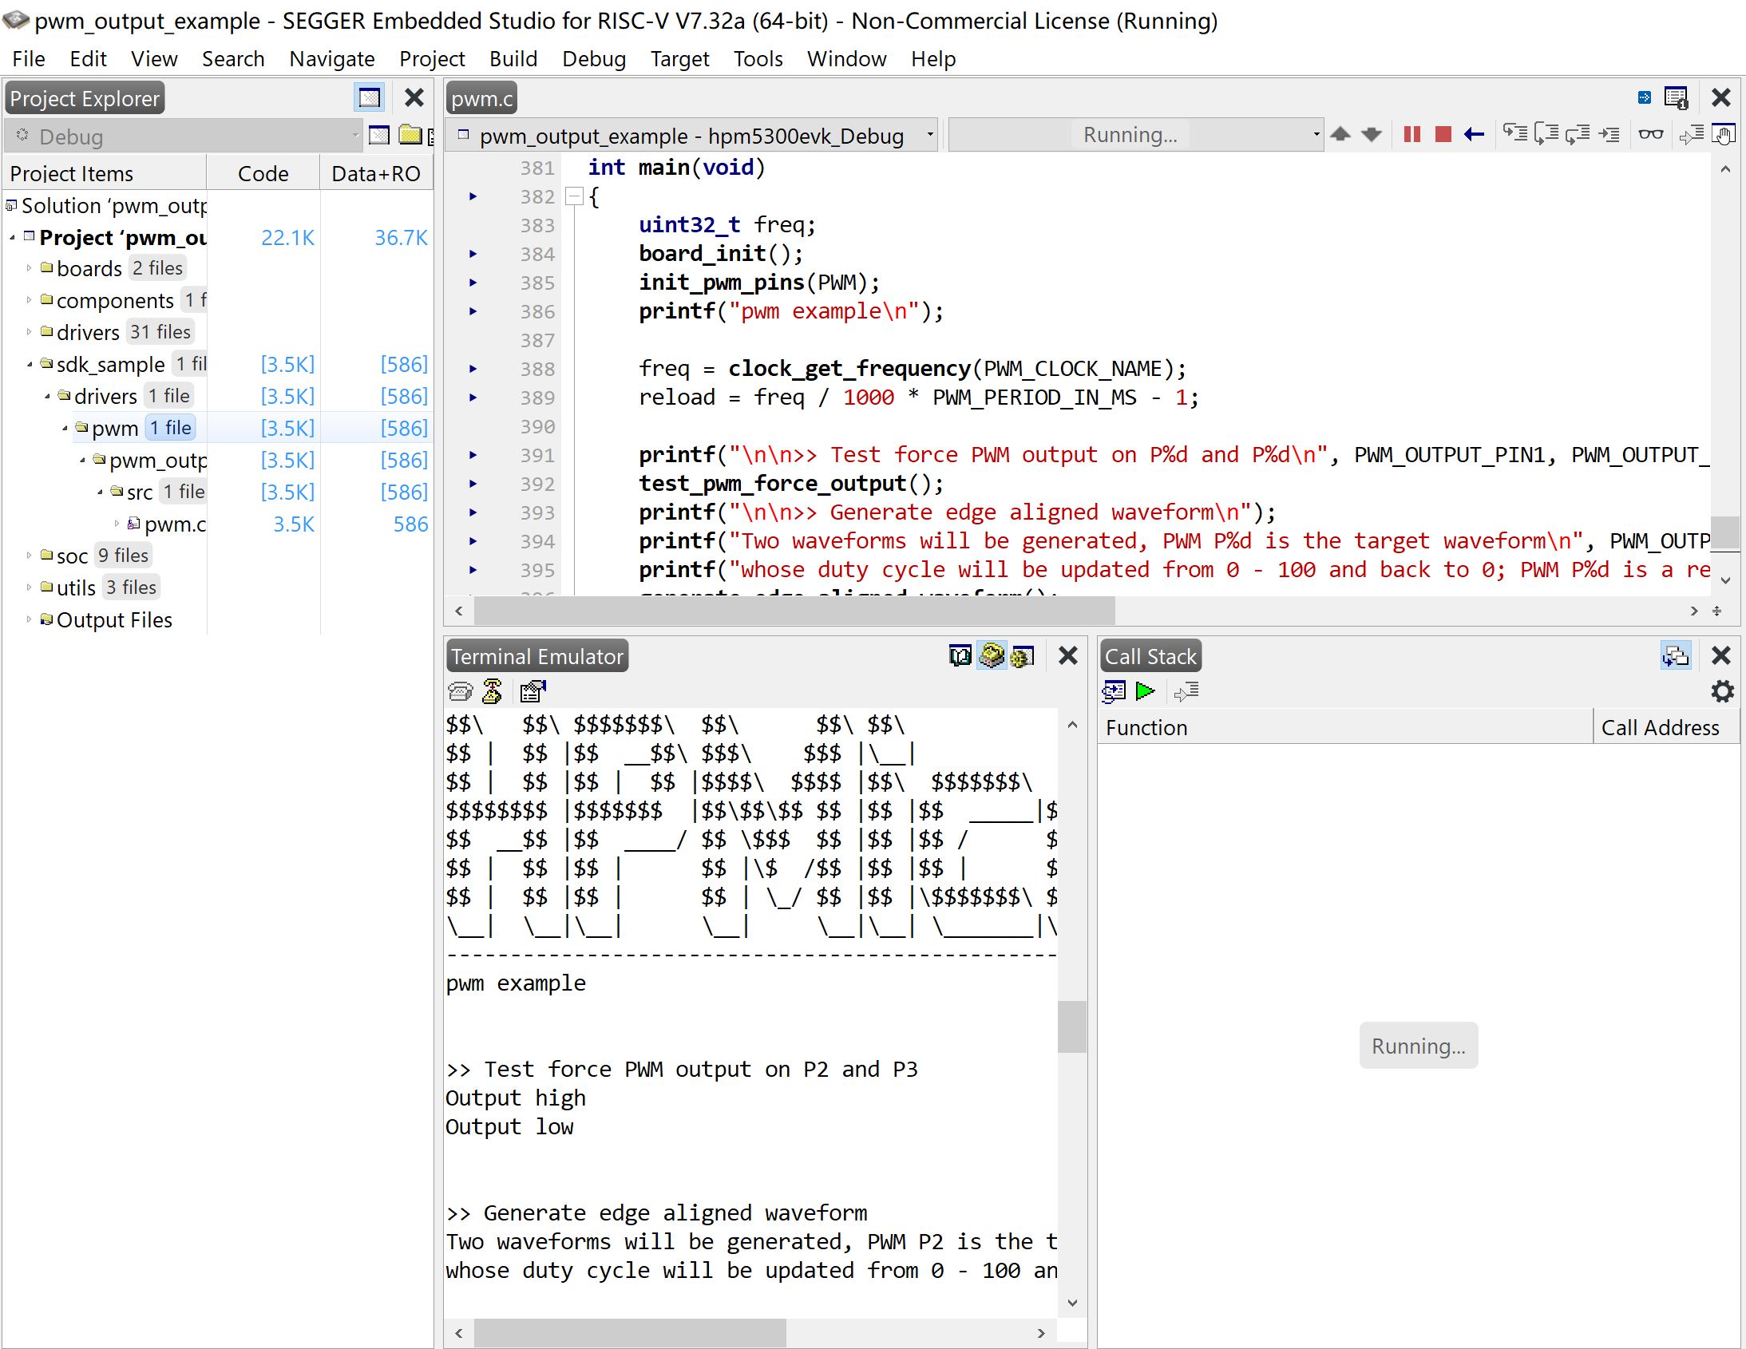1746x1349 pixels.
Task: Toggle breakpoint marker on line 388
Action: pos(473,370)
